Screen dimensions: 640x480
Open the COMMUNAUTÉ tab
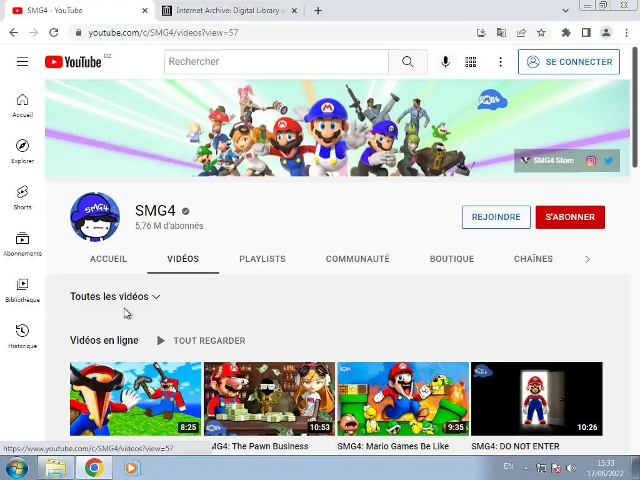point(357,259)
